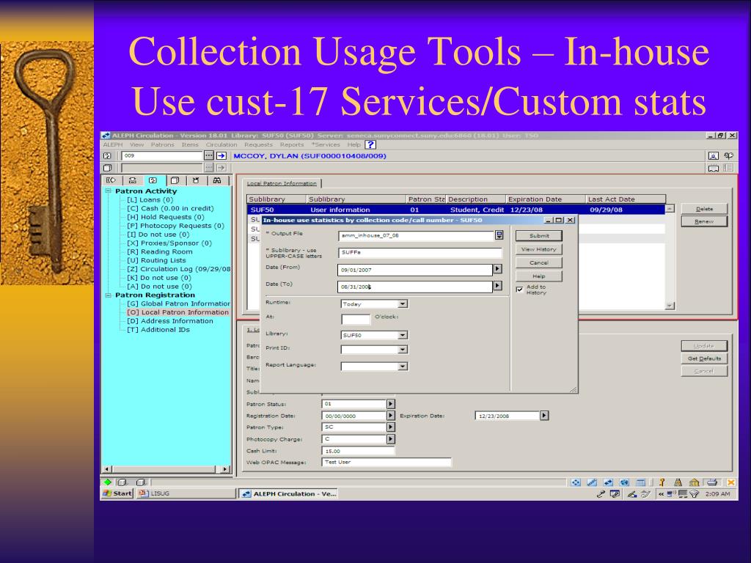Select the Local Patron Information tab
751x563 pixels.
click(x=282, y=183)
